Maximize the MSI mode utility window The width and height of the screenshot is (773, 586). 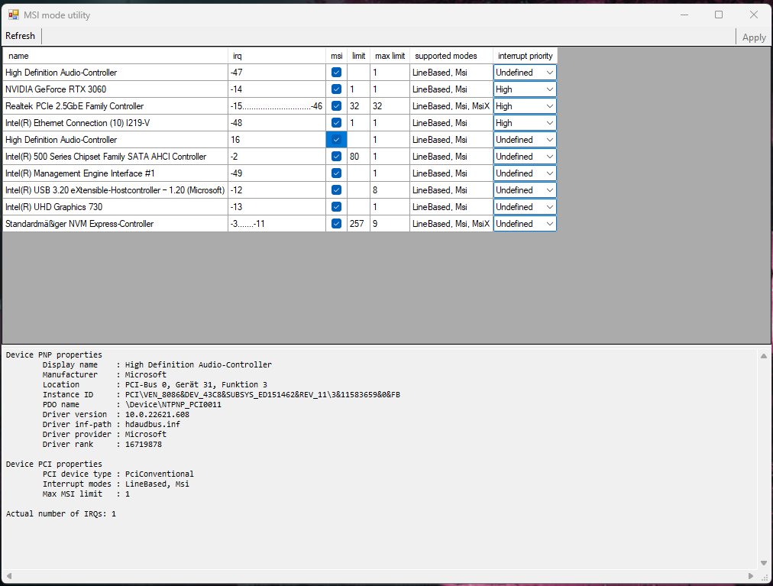(719, 15)
